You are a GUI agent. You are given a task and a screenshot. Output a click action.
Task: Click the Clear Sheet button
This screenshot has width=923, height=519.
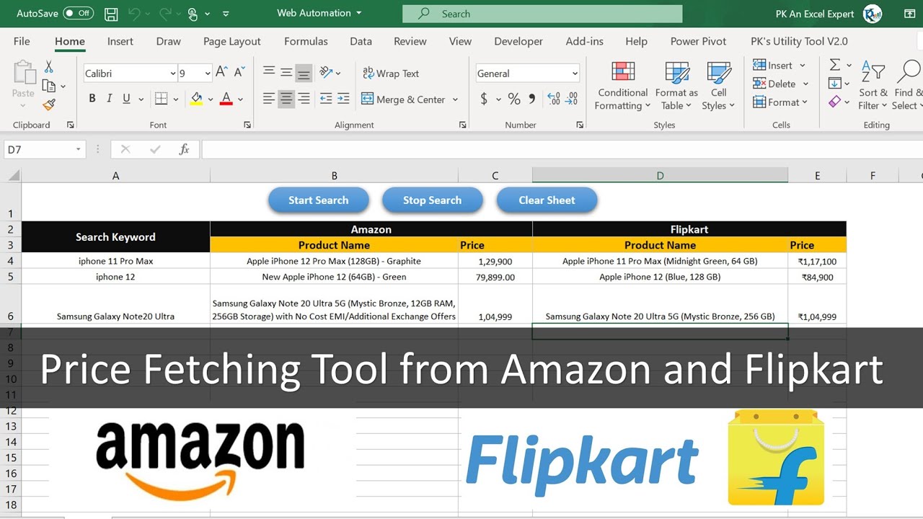pos(547,200)
